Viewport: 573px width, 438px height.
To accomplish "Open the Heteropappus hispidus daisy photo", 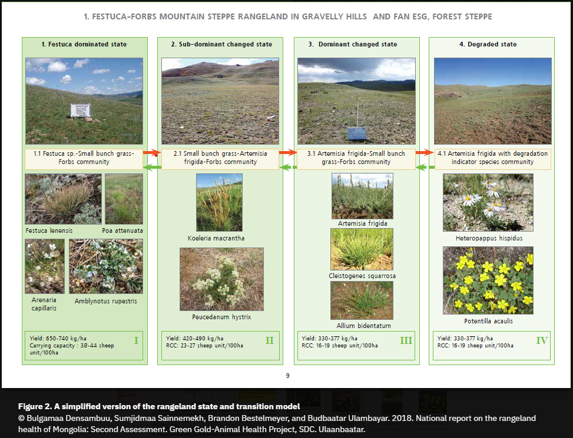I will (x=488, y=202).
